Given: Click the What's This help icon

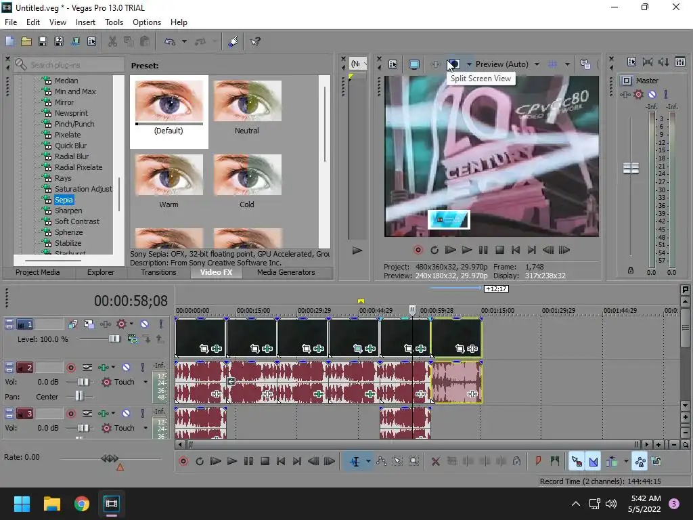Looking at the screenshot, I should pyautogui.click(x=255, y=41).
